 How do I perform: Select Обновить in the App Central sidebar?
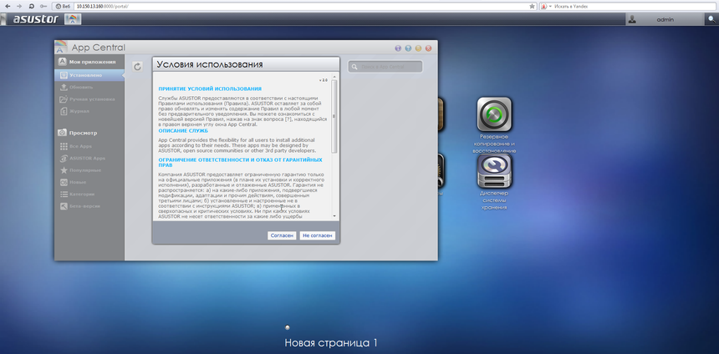point(81,87)
